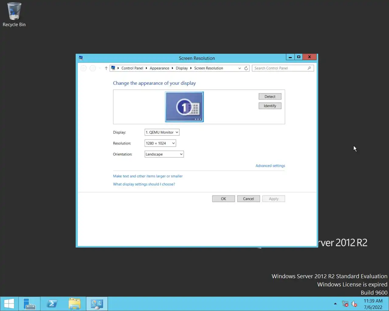Expand arrow after Appearance breadcrumb
The width and height of the screenshot is (389, 311).
point(173,68)
